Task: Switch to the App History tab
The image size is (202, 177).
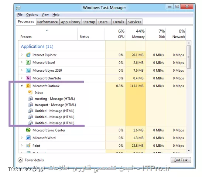Action: (71, 22)
